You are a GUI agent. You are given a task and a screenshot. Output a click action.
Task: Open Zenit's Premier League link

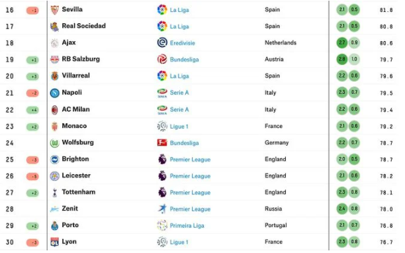(x=190, y=209)
